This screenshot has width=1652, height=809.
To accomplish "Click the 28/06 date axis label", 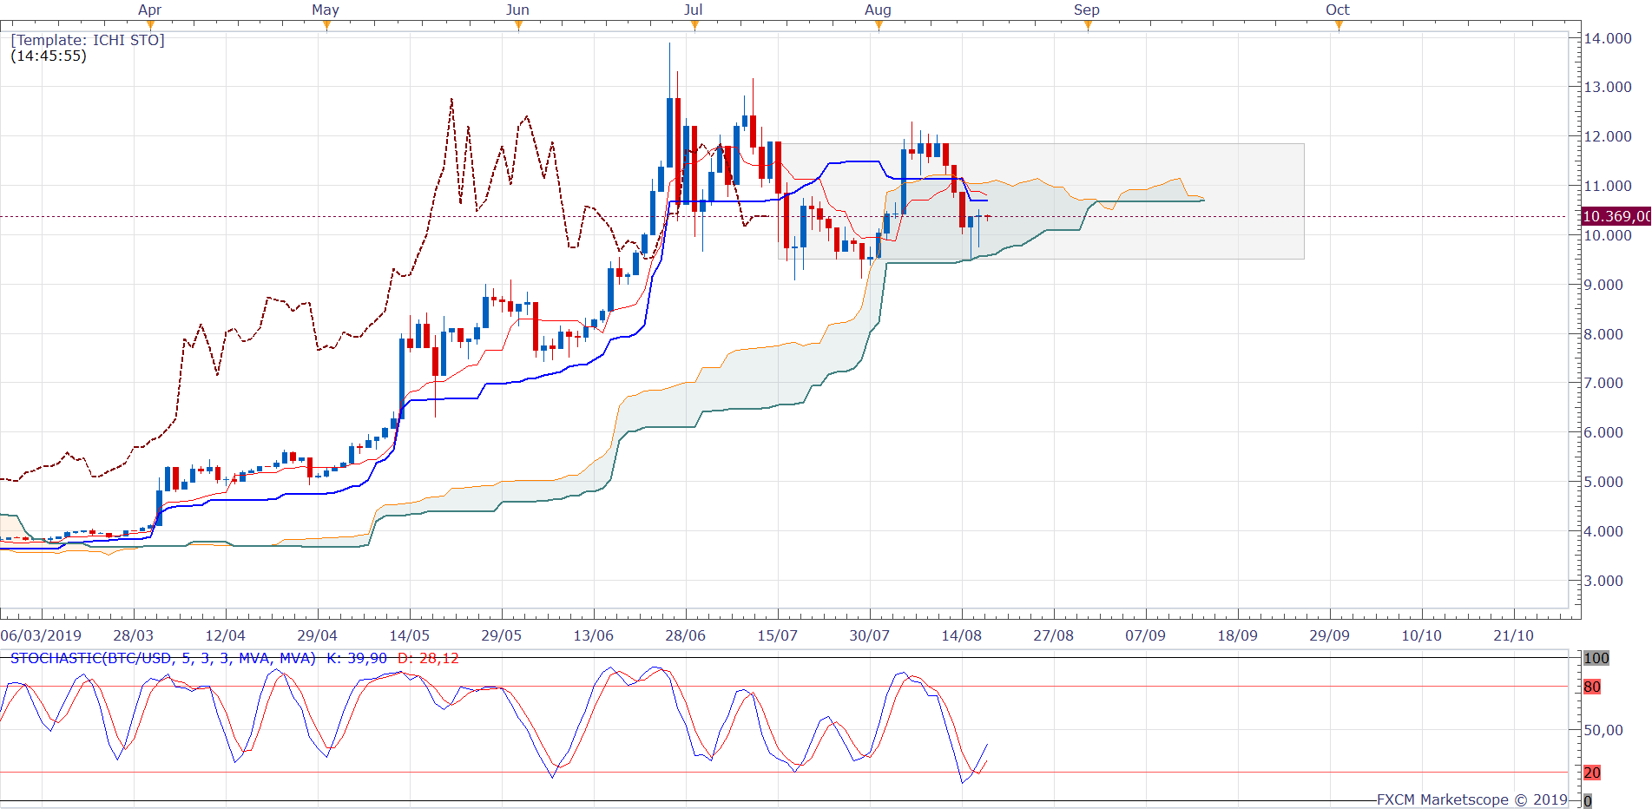I will pos(686,635).
